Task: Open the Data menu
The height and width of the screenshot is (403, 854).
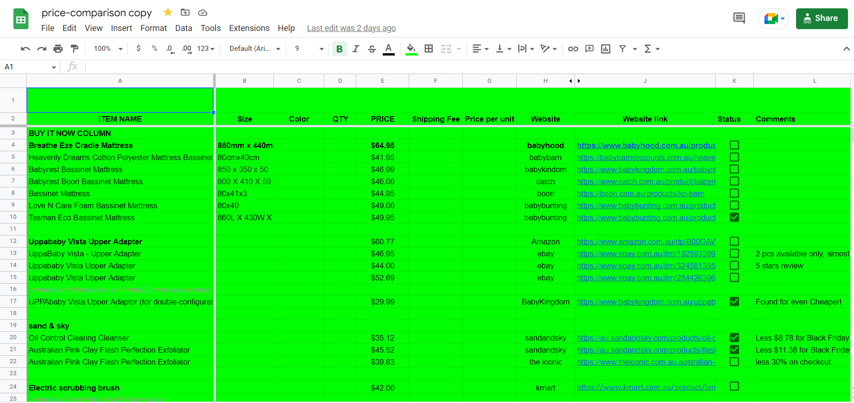Action: tap(183, 28)
